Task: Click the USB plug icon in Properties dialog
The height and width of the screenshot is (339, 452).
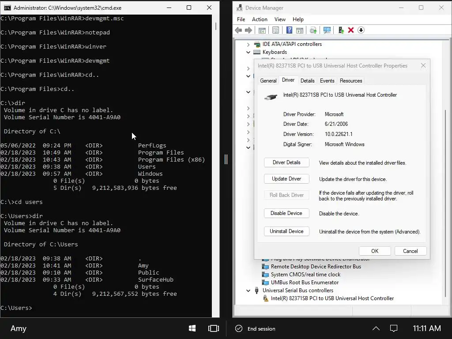Action: click(271, 97)
